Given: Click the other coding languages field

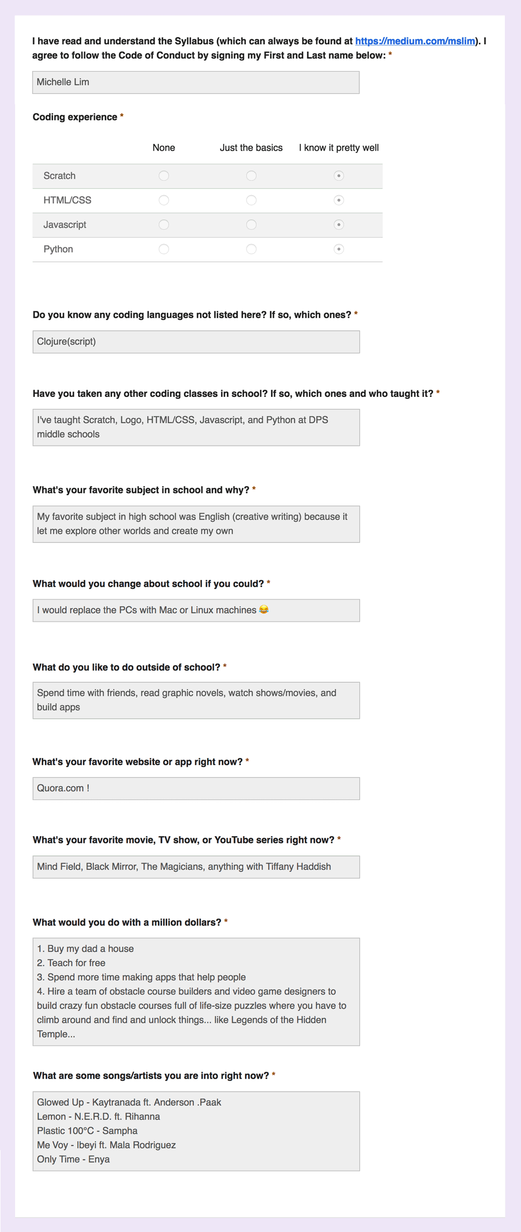Looking at the screenshot, I should (x=196, y=342).
